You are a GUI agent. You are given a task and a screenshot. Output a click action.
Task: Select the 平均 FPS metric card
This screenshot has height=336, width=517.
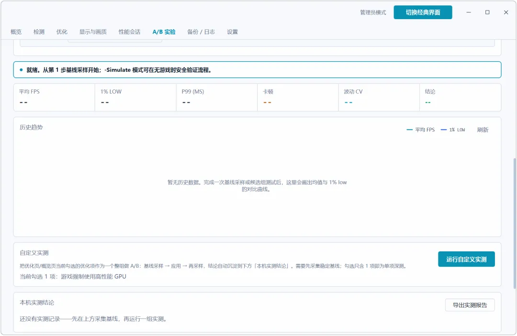point(55,98)
